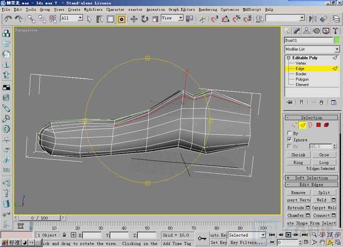Screen dimensions: 343x248
Task: Open the Hierarchy command panel tab
Action: [x=307, y=31]
